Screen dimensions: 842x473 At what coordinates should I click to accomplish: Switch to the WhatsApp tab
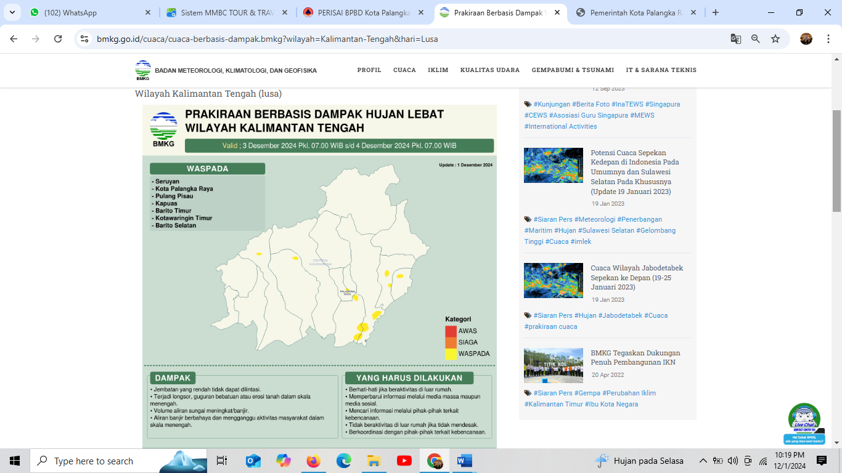coord(90,12)
